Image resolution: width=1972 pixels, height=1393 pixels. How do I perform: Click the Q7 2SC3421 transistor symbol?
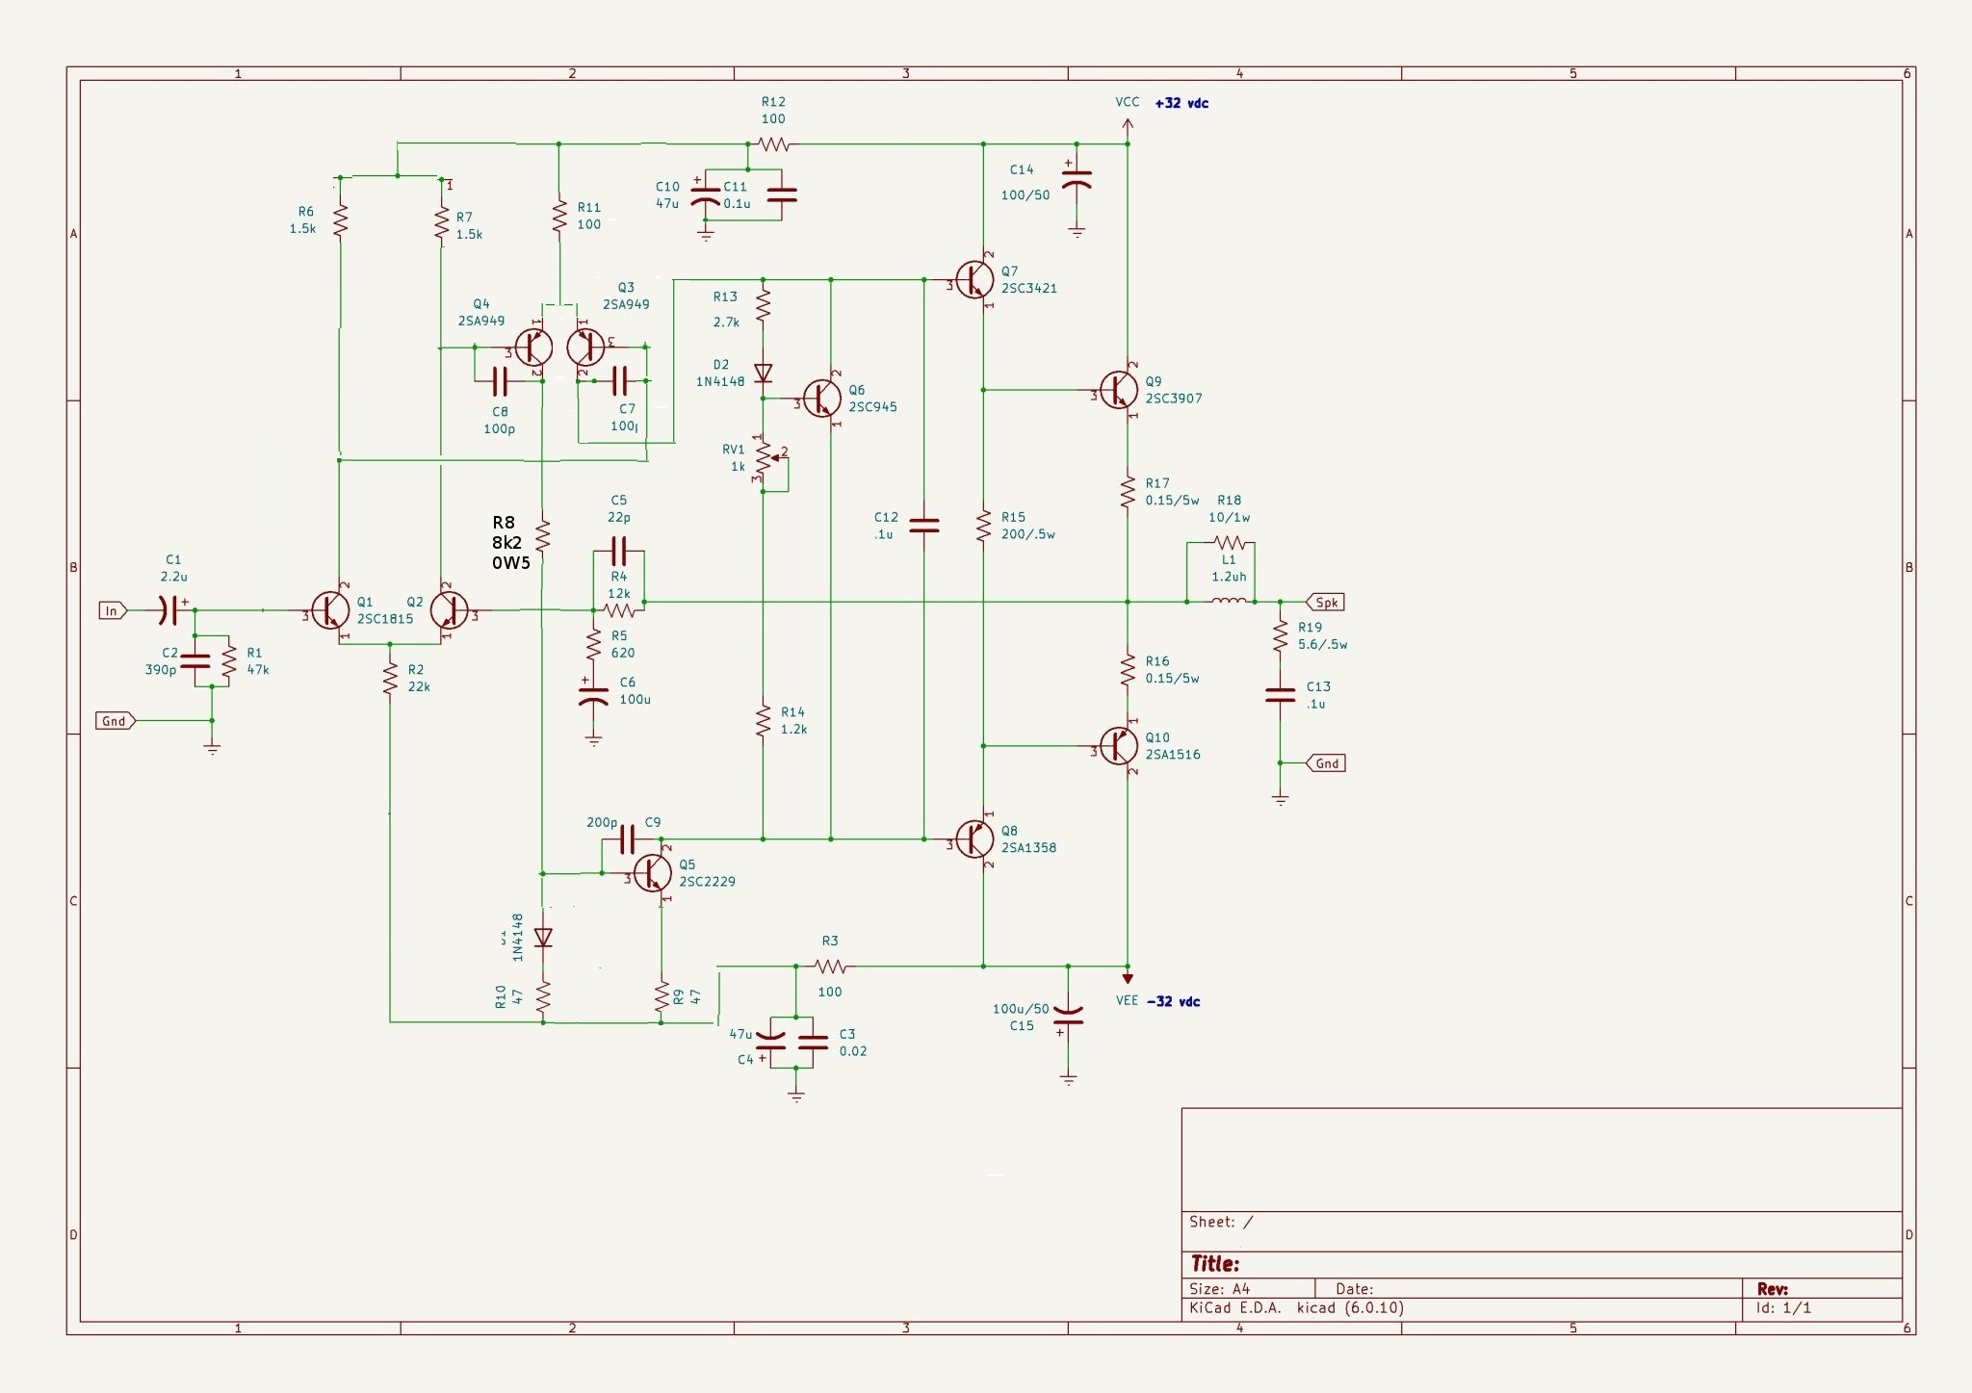975,279
